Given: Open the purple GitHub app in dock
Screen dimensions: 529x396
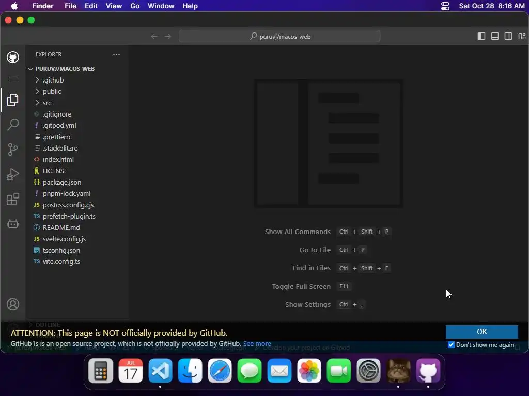Looking at the screenshot, I should (x=428, y=371).
